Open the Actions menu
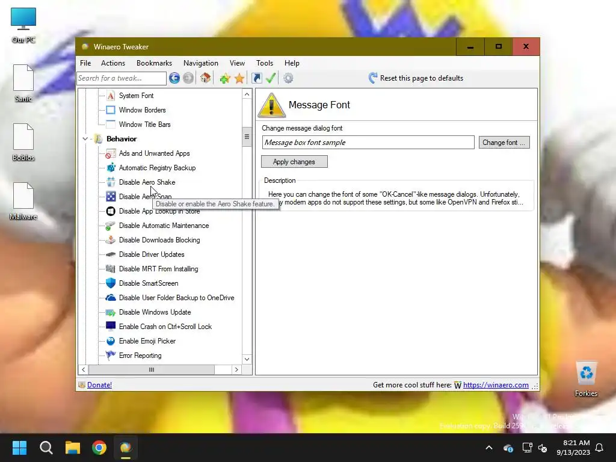The width and height of the screenshot is (616, 462). tap(113, 63)
